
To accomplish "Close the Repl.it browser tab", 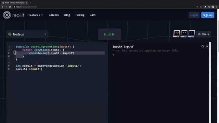I will [x=26, y=3].
